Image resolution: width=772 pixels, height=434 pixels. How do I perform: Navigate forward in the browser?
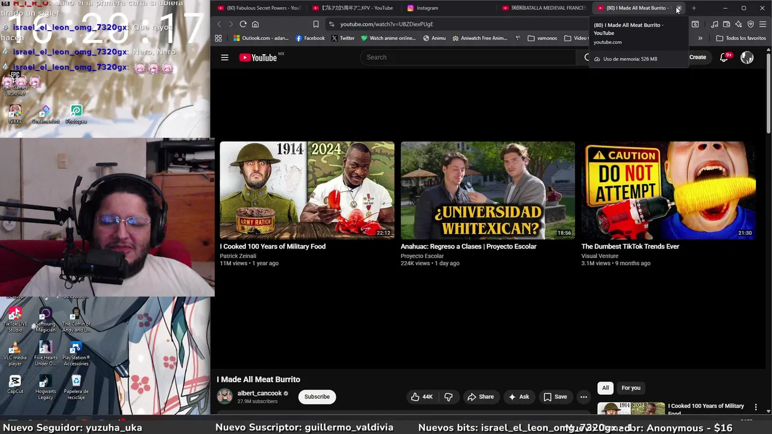tap(230, 24)
